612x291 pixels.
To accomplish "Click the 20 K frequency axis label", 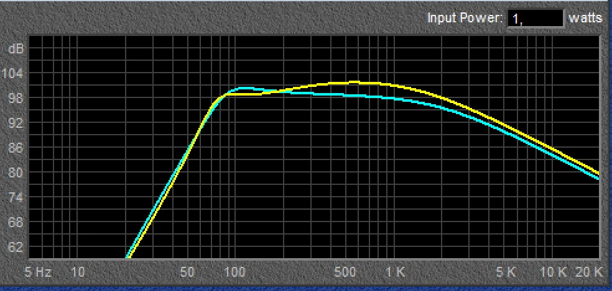I will [589, 272].
